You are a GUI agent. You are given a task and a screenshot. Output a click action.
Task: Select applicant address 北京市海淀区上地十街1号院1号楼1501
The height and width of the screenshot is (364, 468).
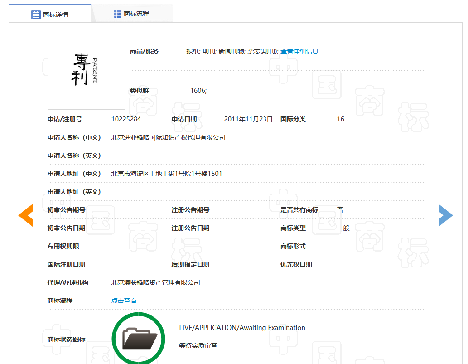pyautogui.click(x=167, y=174)
